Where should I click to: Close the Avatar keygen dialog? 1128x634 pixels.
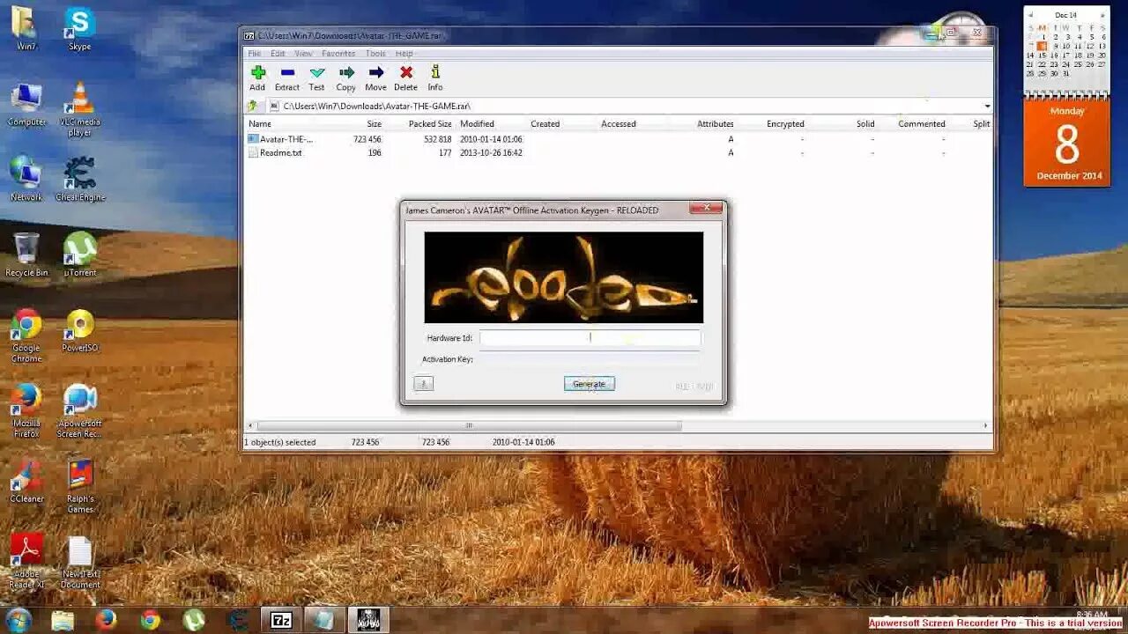(x=706, y=208)
